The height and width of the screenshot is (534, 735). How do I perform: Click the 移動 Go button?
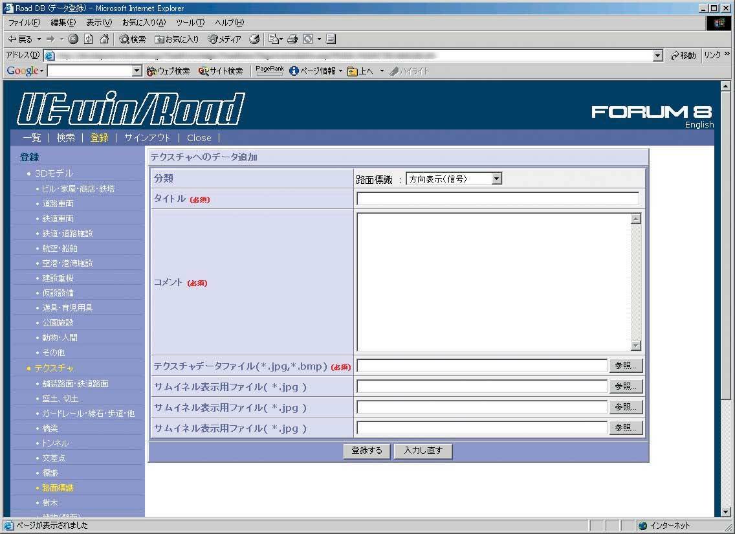point(683,55)
